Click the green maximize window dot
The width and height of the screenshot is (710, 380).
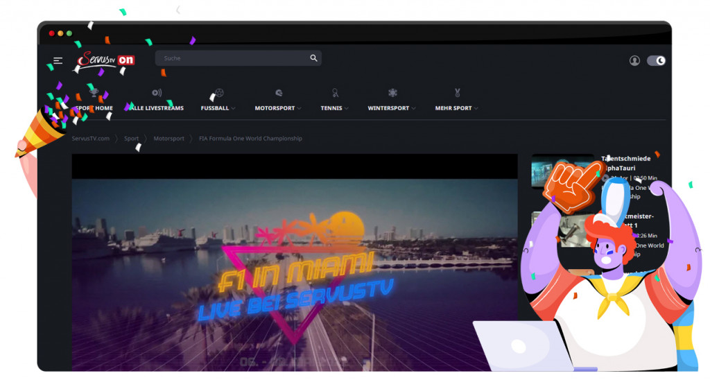coord(69,33)
